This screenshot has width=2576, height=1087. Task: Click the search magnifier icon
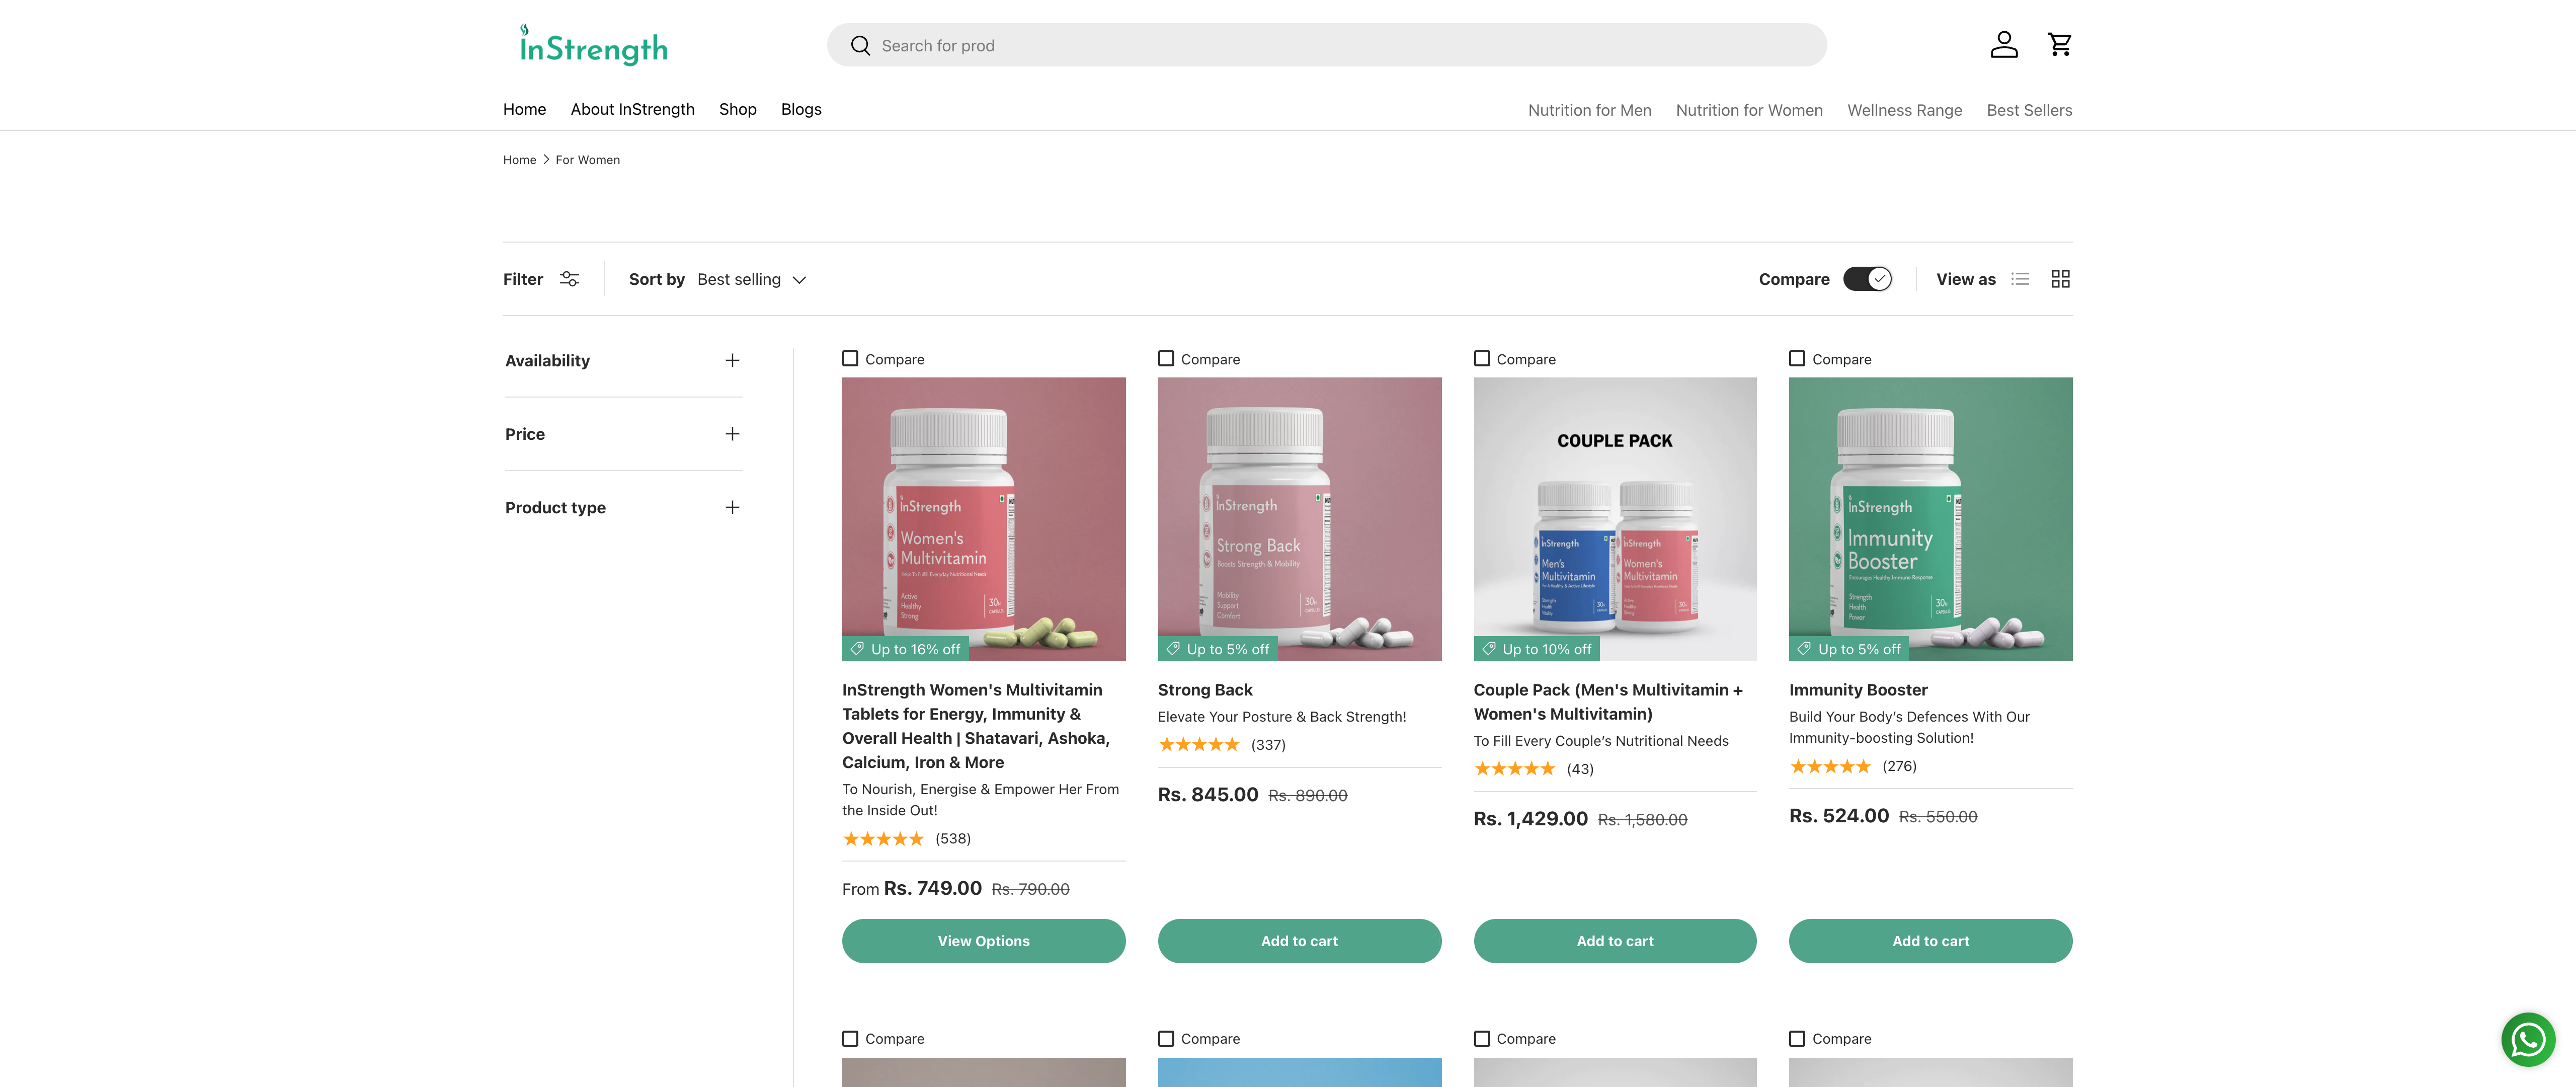(859, 45)
